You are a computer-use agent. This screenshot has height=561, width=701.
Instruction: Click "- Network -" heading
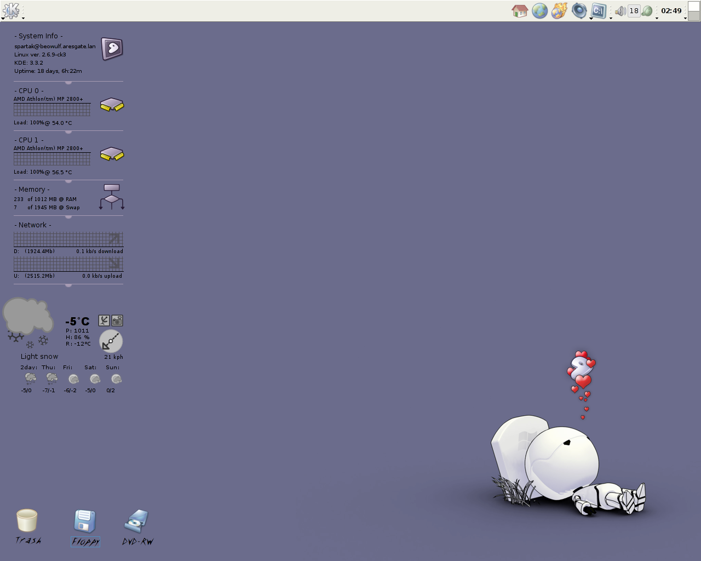(33, 225)
